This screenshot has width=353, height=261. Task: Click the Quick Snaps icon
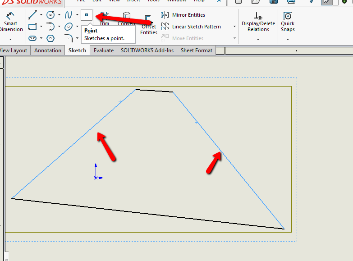[288, 16]
